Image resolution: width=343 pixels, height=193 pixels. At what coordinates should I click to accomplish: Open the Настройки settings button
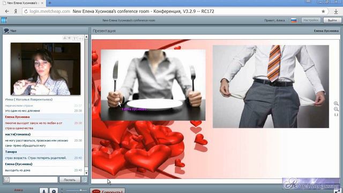(x=311, y=20)
